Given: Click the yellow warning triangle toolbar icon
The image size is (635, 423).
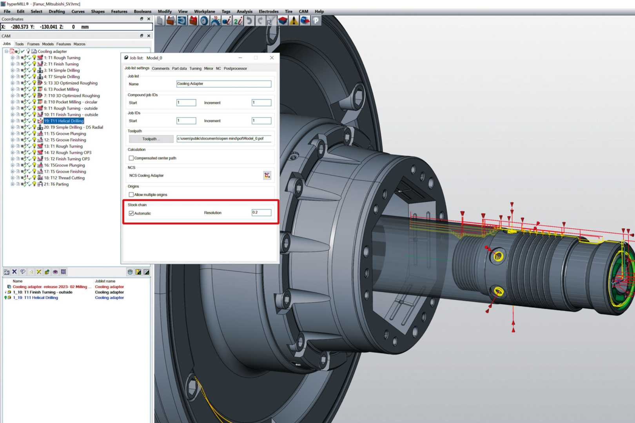Looking at the screenshot, I should coord(294,21).
